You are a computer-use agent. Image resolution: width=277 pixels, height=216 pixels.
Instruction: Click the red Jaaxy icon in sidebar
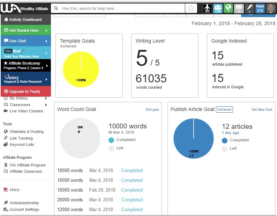coord(6,189)
